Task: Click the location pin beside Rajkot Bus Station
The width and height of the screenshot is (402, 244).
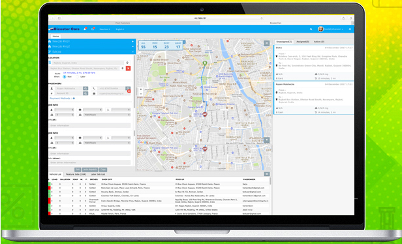Action: pos(122,68)
